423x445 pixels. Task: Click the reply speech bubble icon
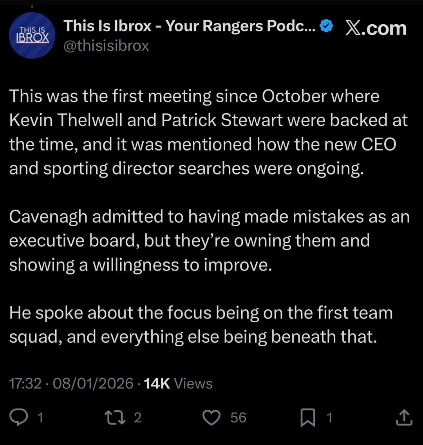point(17,418)
